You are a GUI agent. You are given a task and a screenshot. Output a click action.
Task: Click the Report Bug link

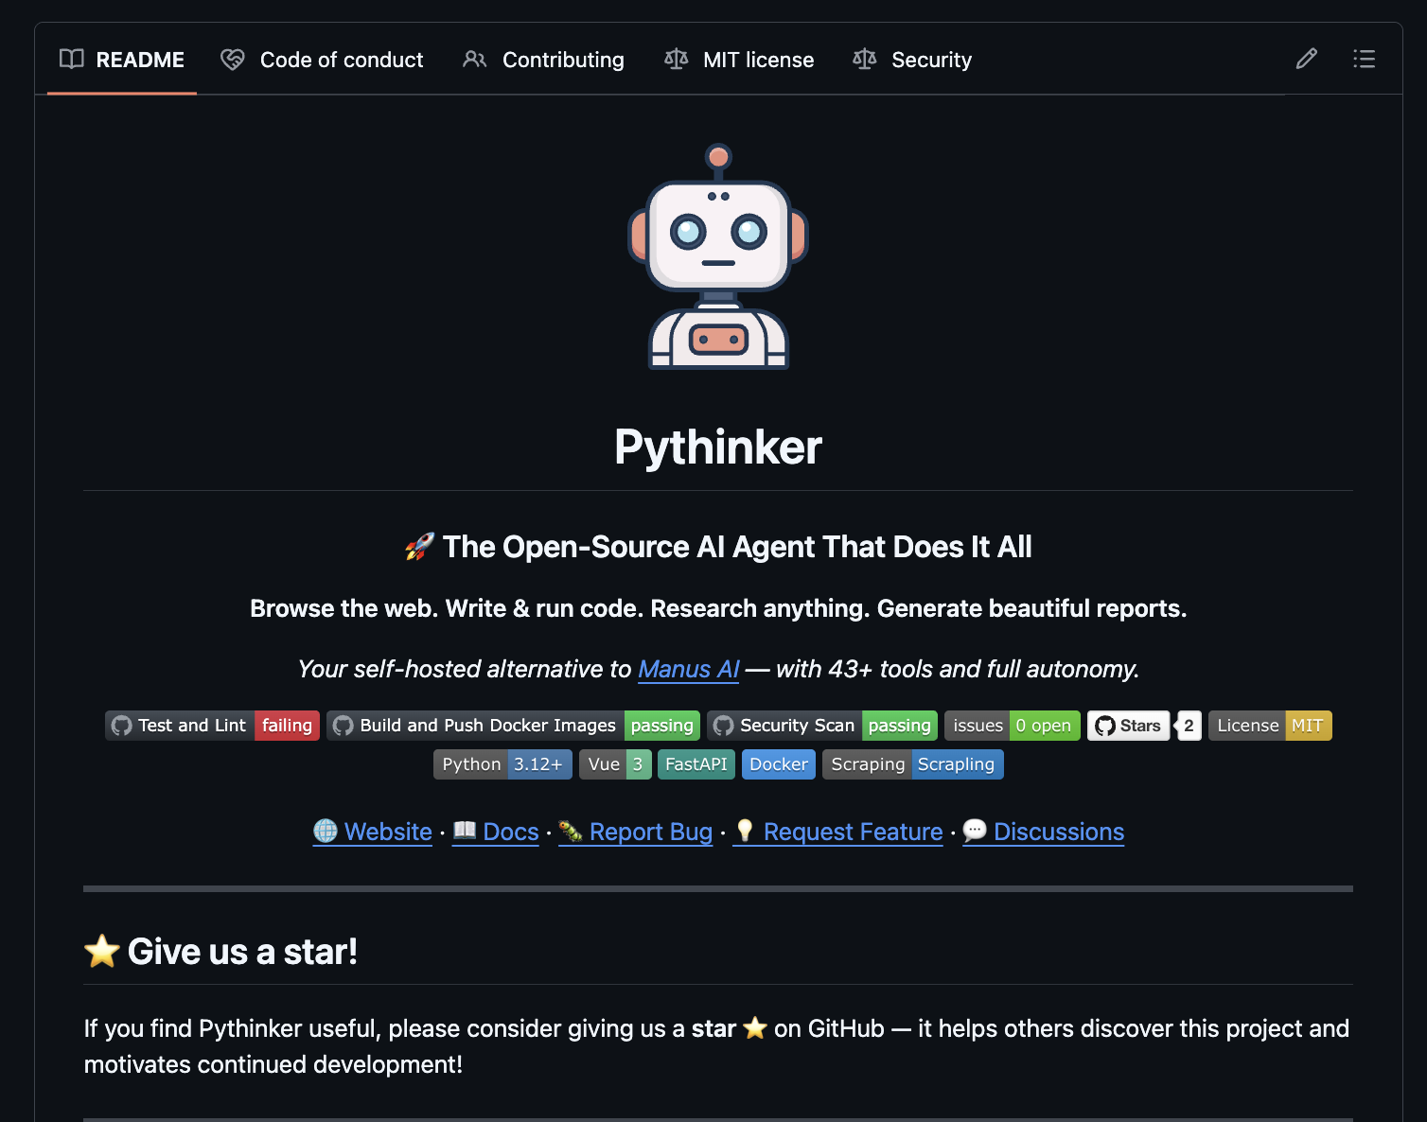tap(650, 832)
